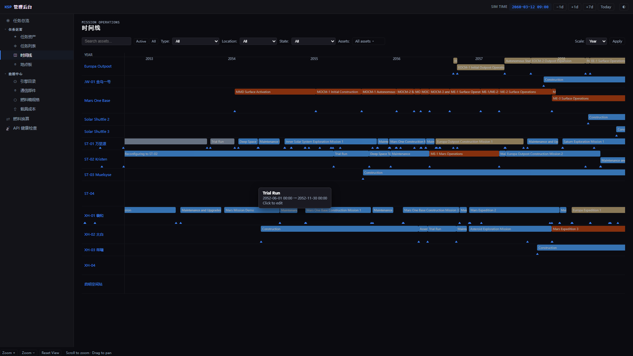Click the 任务资产 sidebar icon
Screen dimensions: 633x356
coord(15,37)
